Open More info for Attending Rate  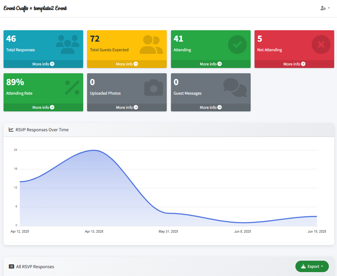pos(43,107)
